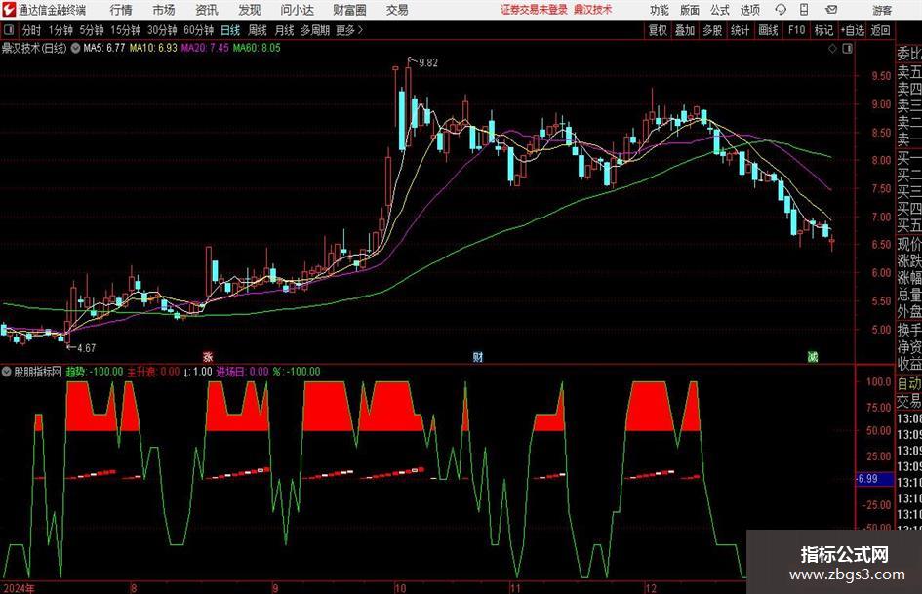Open the 版面 menu
The height and width of the screenshot is (594, 922).
[689, 10]
